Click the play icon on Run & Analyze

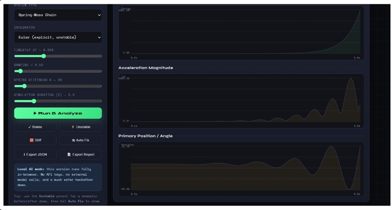tap(35, 113)
